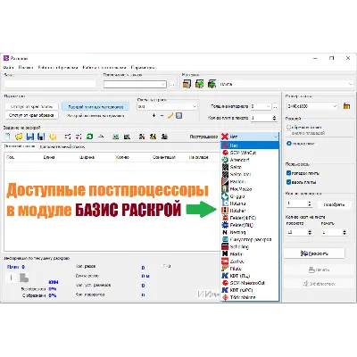The width and height of the screenshot is (357, 357).
Task: Click the 'Ширина' column header
Action: (x=87, y=157)
